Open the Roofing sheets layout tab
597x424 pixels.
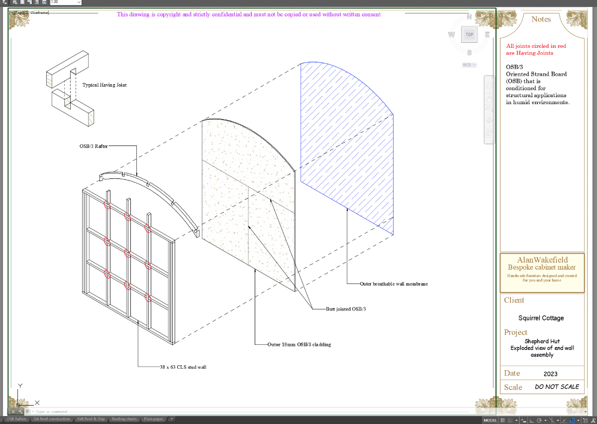click(124, 419)
